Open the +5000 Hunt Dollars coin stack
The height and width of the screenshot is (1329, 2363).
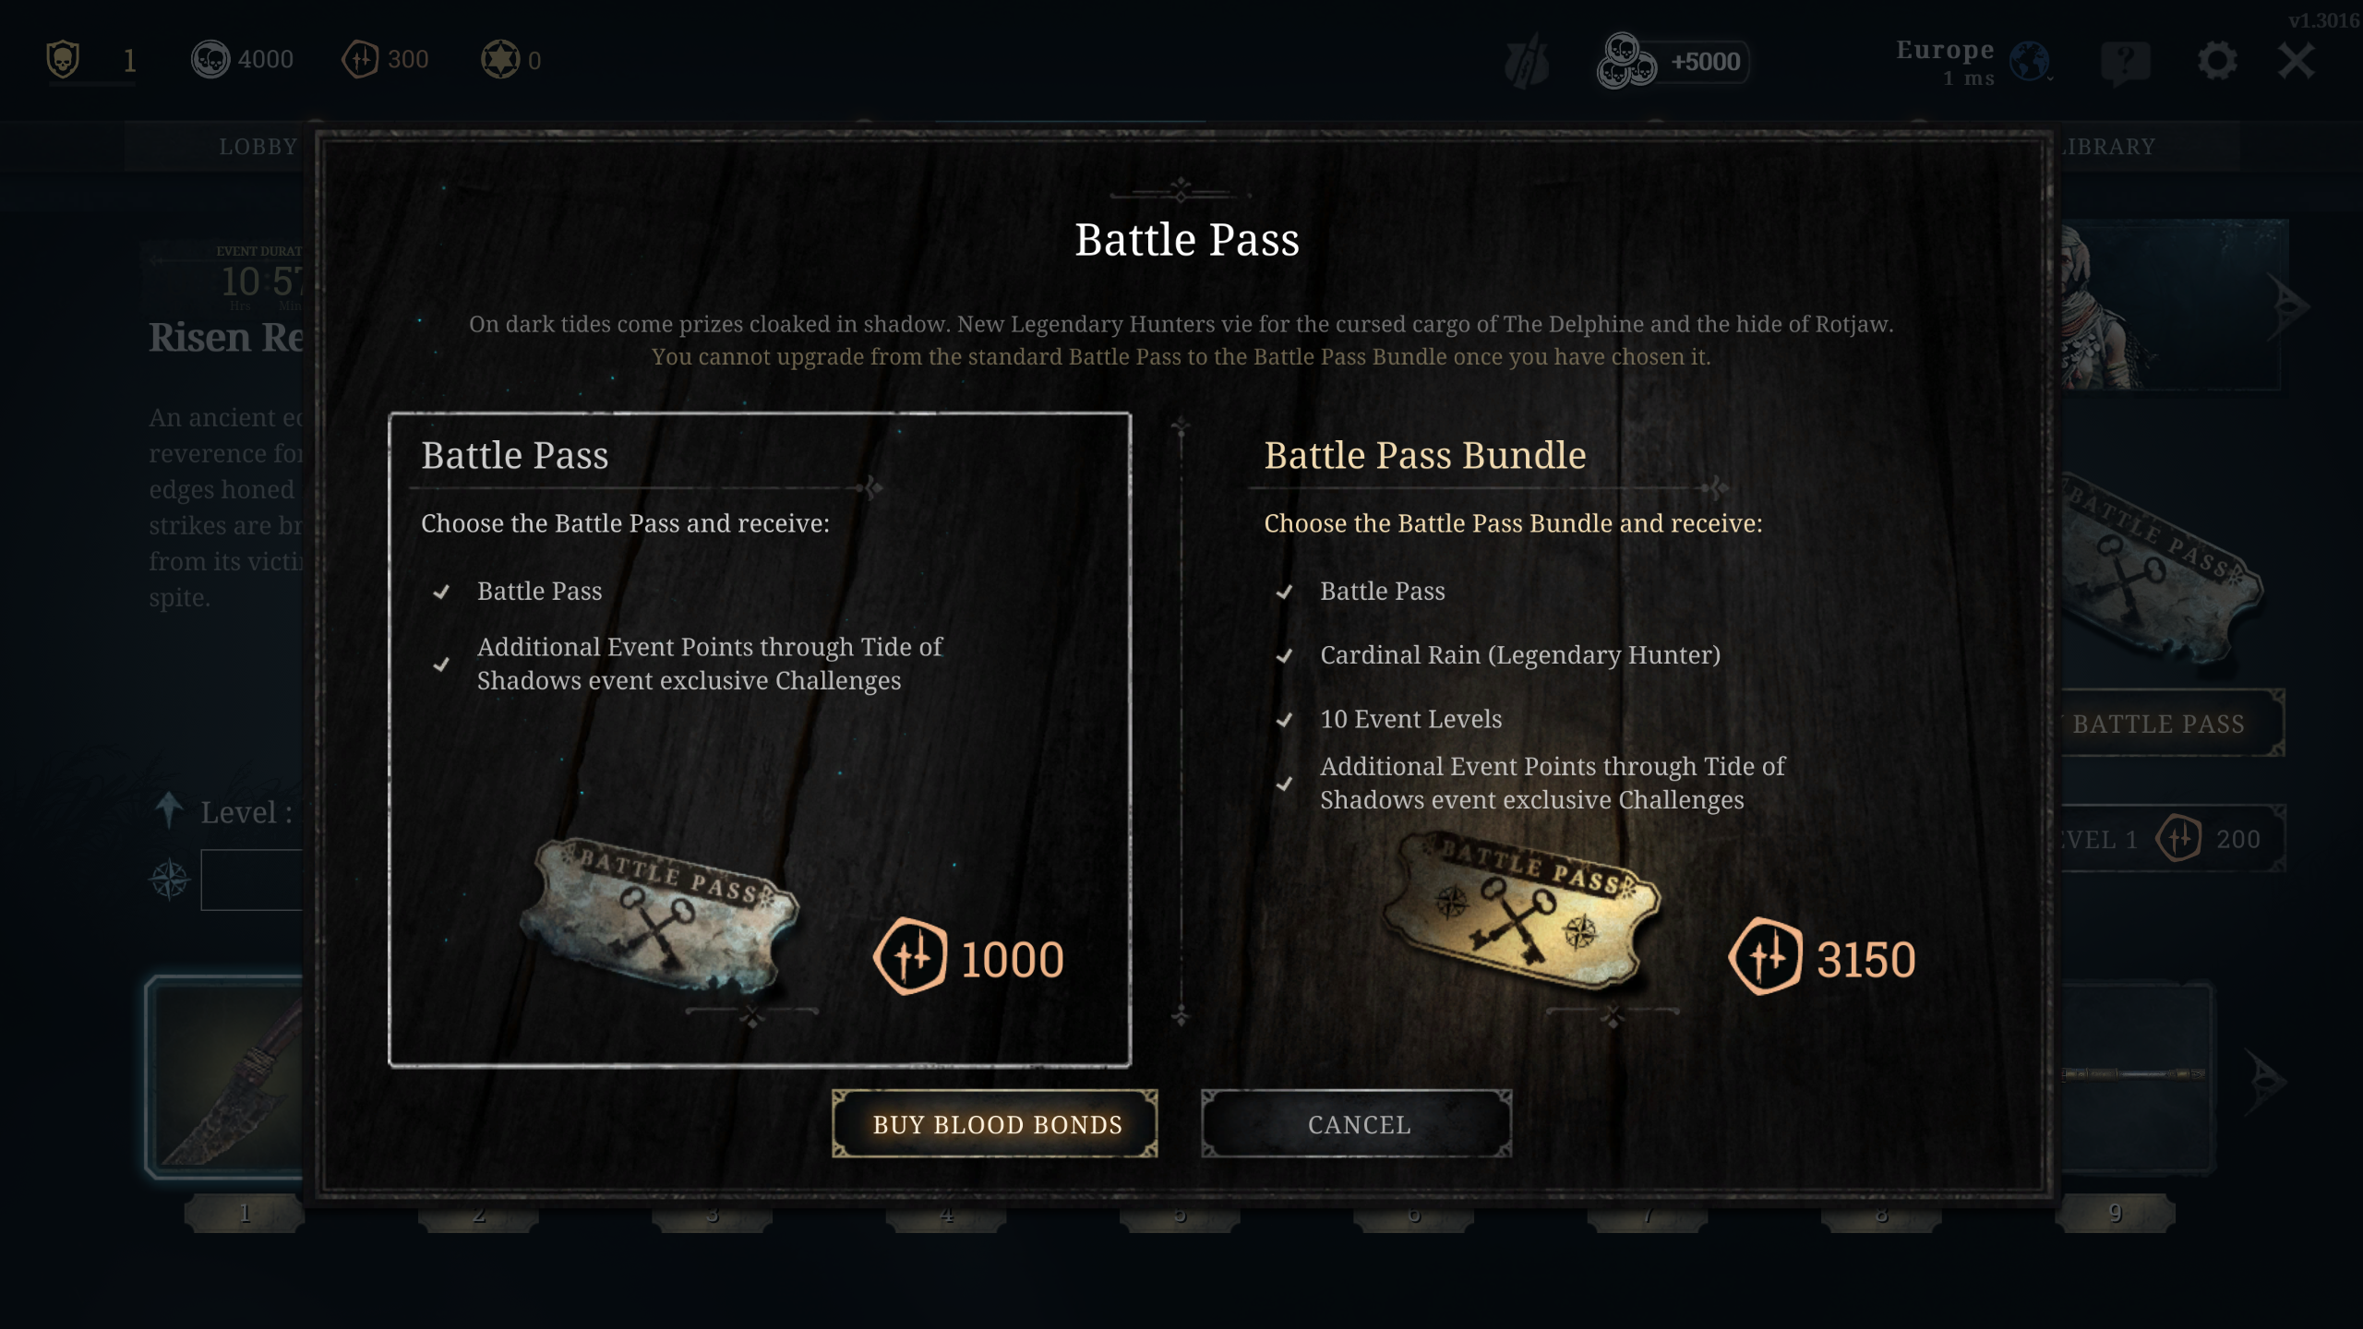click(1673, 62)
